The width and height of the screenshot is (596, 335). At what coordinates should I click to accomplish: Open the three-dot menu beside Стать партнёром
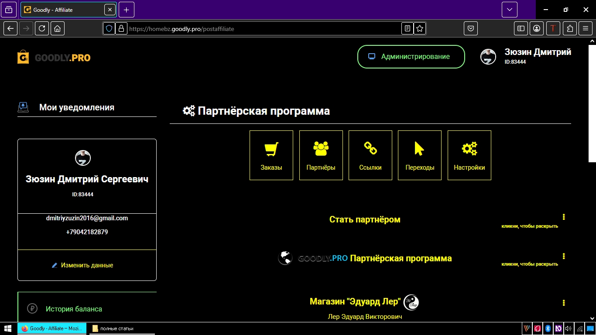click(564, 217)
